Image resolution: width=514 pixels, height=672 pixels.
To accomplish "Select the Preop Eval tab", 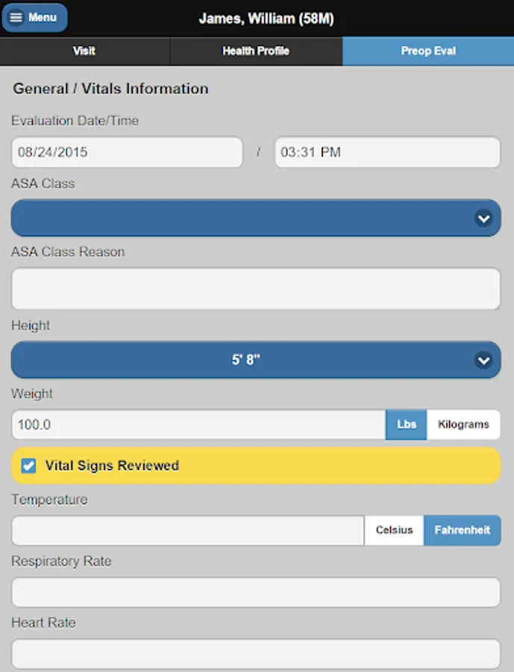I will (428, 52).
